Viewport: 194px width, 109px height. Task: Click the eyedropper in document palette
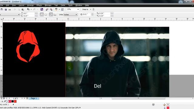(x=5, y=101)
